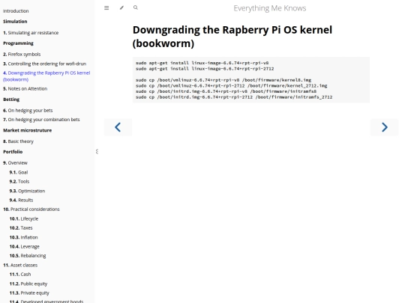Image resolution: width=405 pixels, height=303 pixels.
Task: Open section 11.2 Public equity
Action: (x=28, y=284)
